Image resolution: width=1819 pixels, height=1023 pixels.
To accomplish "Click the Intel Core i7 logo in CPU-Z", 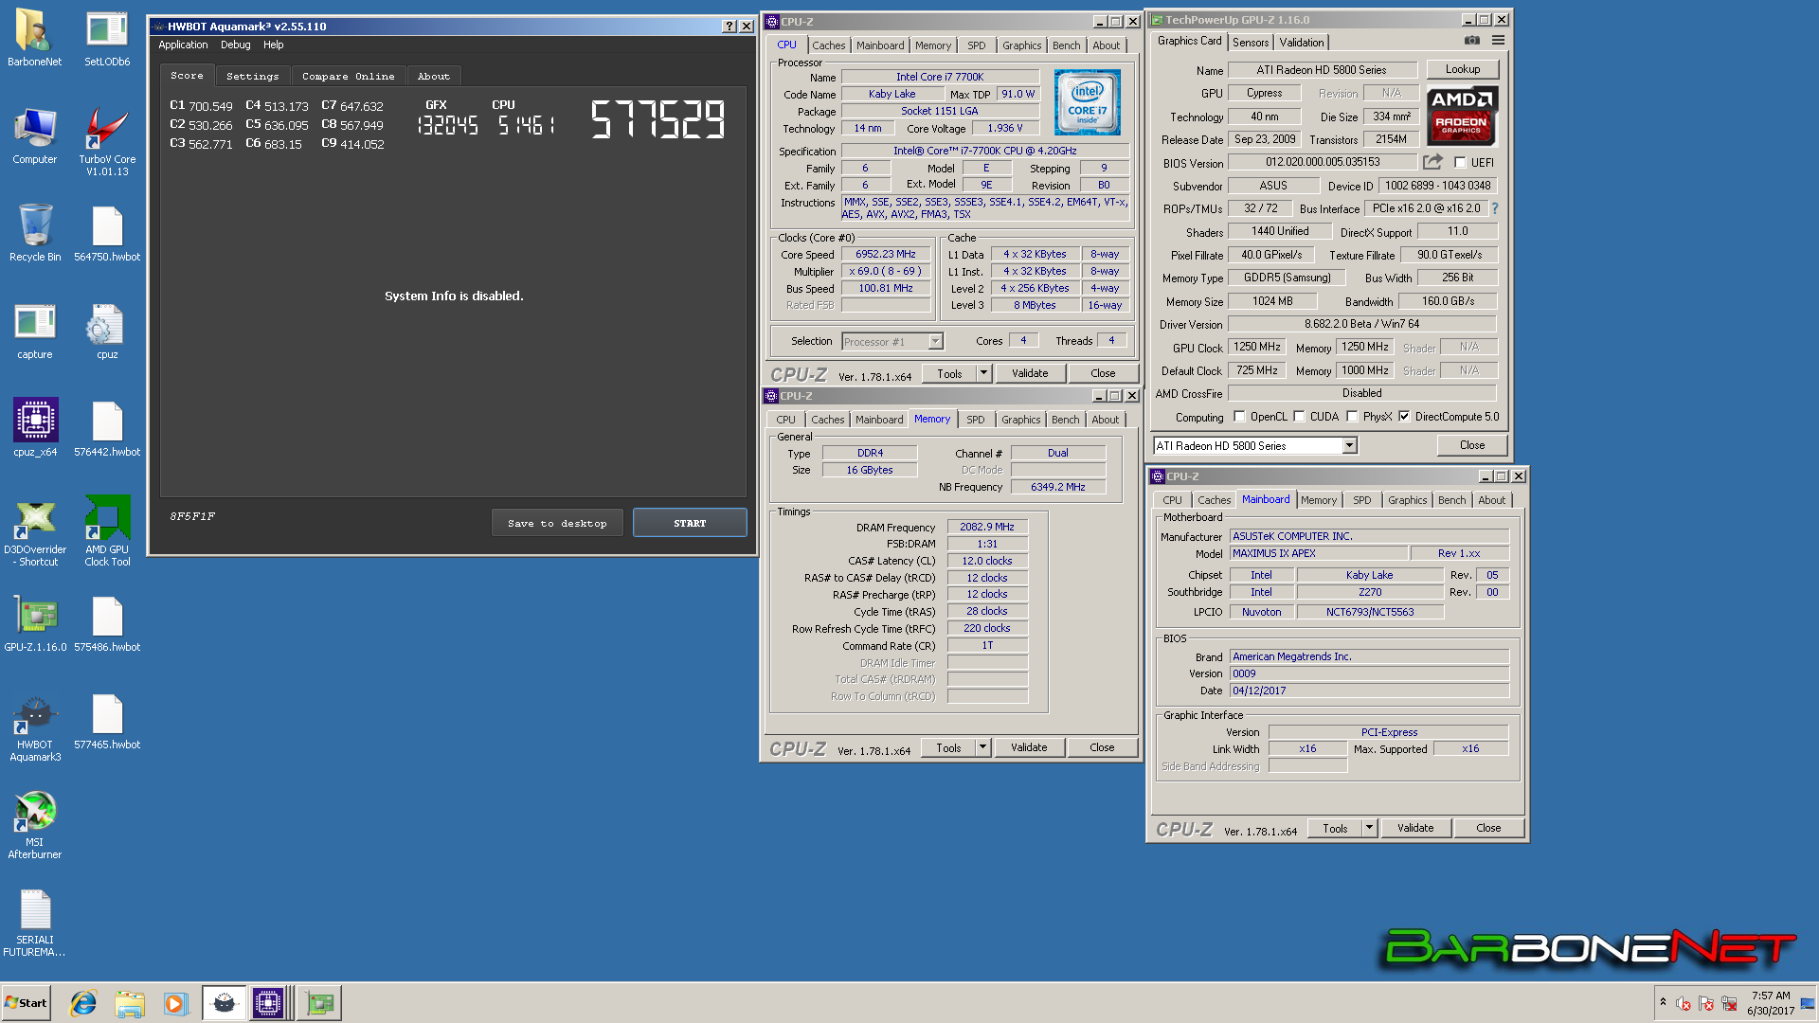I will [x=1088, y=102].
